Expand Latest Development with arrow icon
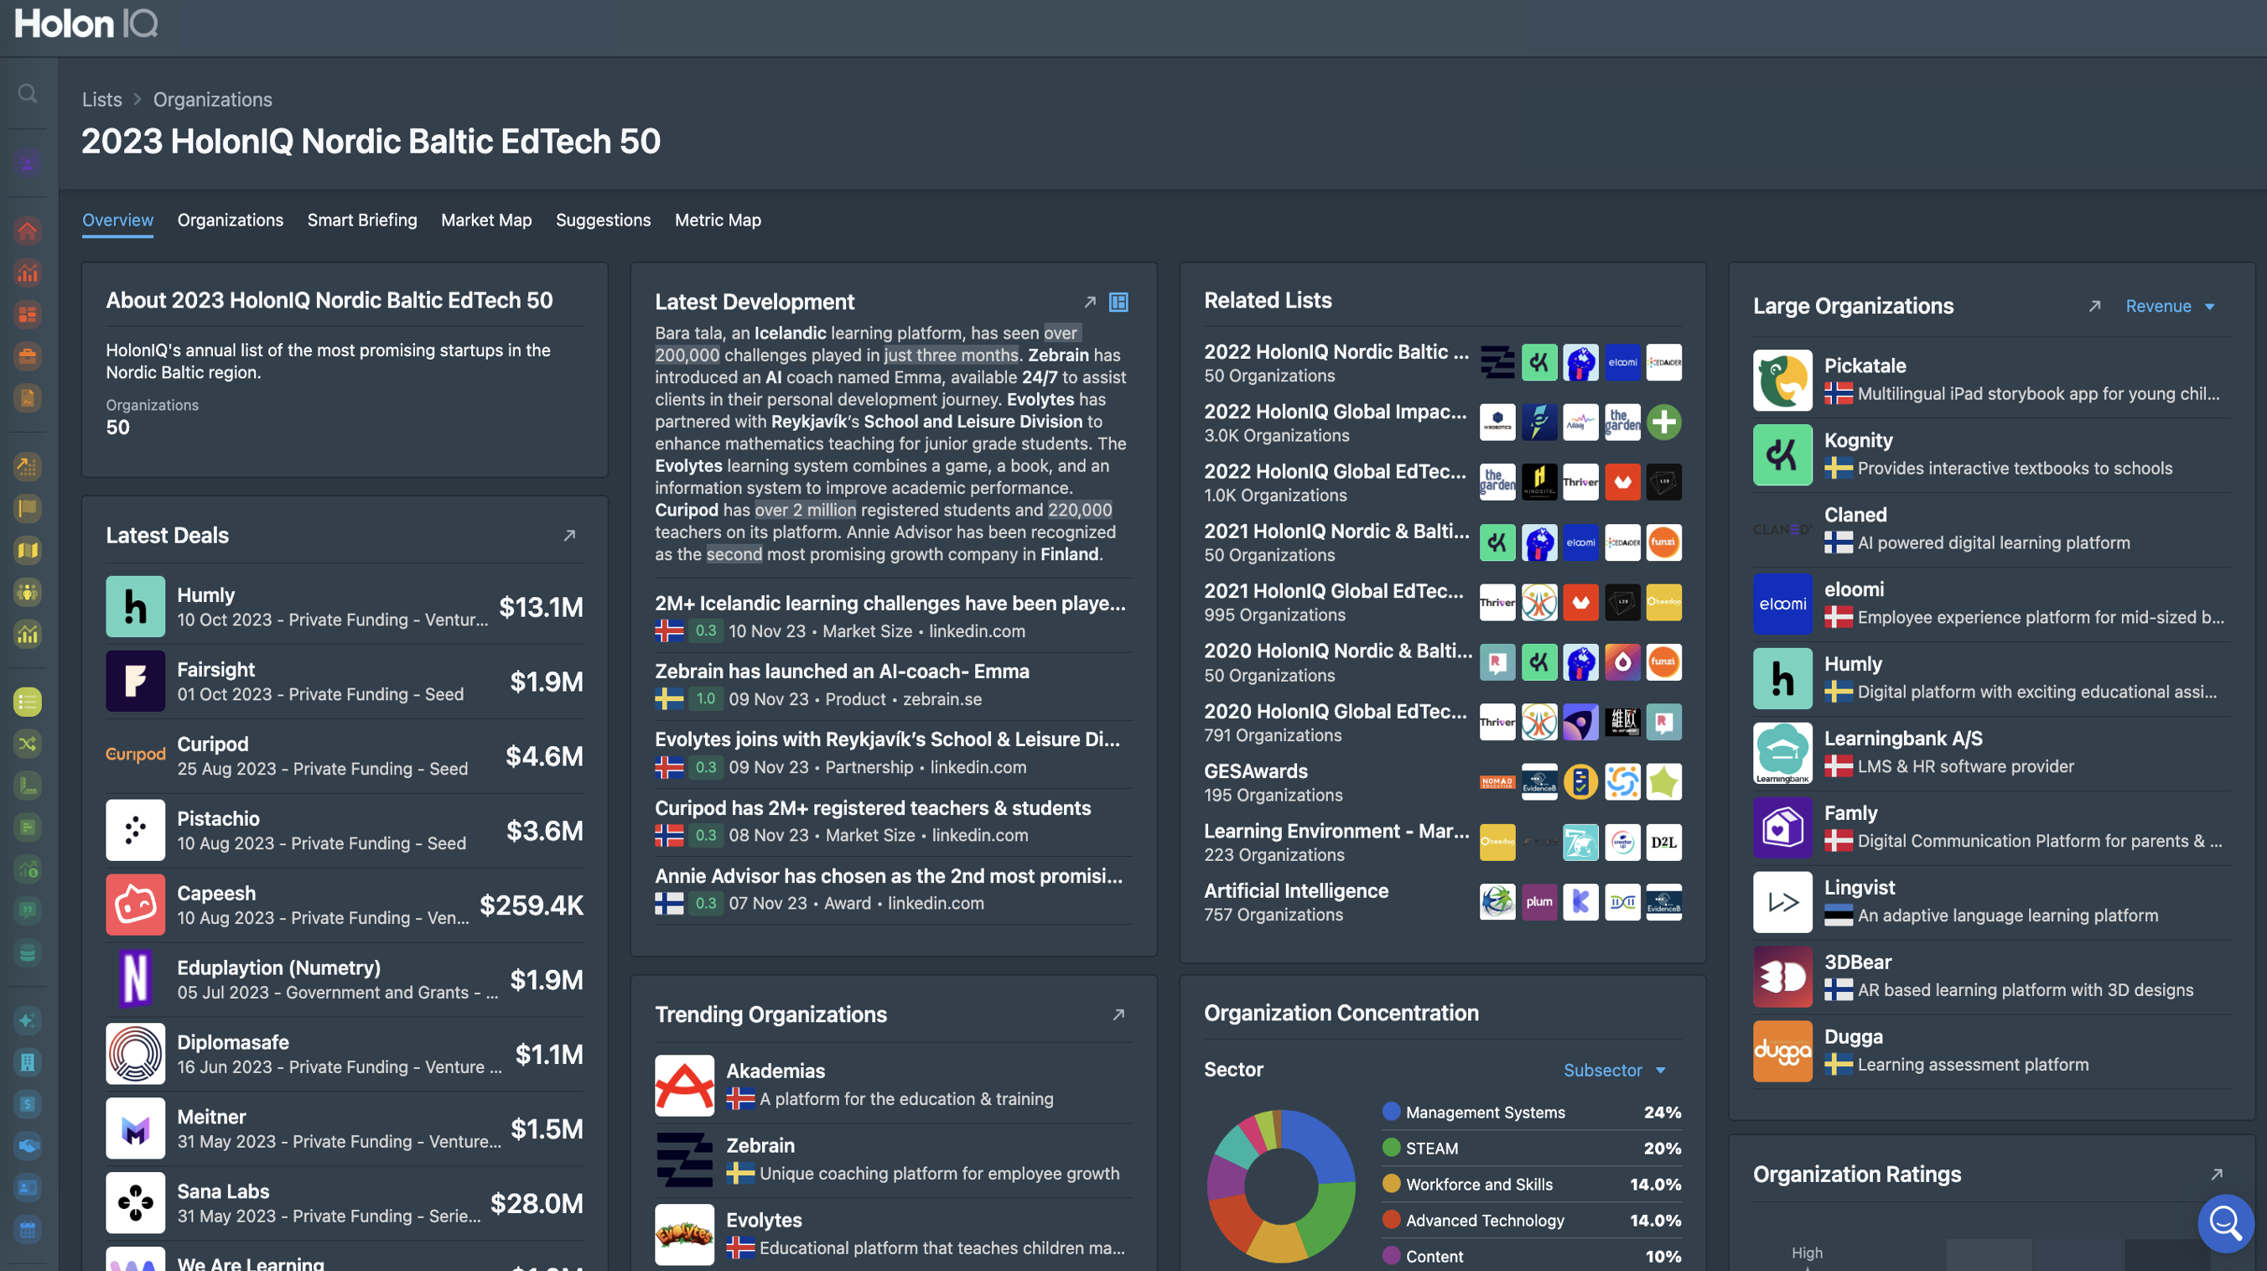The width and height of the screenshot is (2267, 1271). (x=1090, y=302)
